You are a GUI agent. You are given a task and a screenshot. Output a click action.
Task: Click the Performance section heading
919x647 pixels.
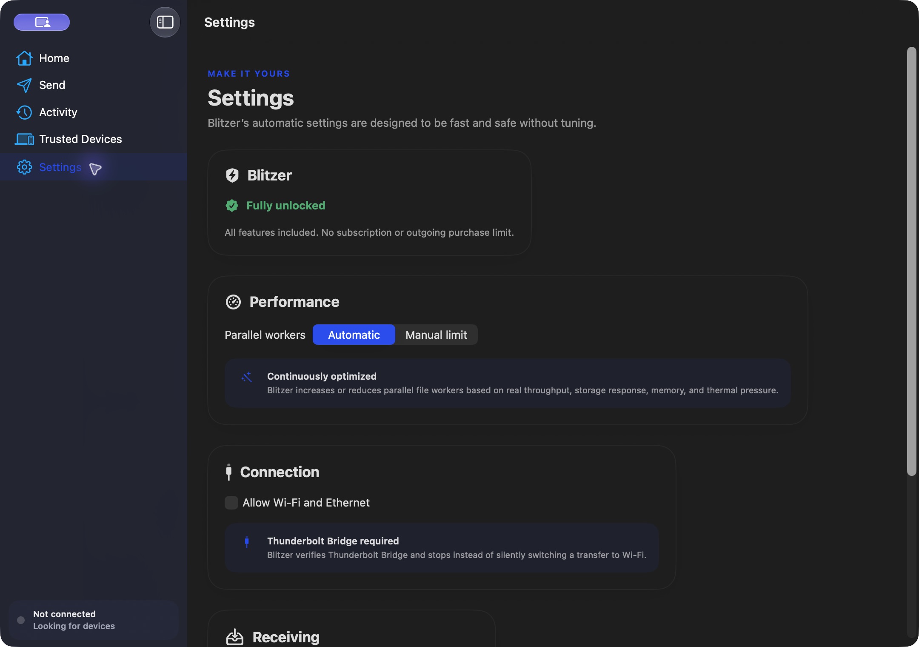pyautogui.click(x=294, y=302)
